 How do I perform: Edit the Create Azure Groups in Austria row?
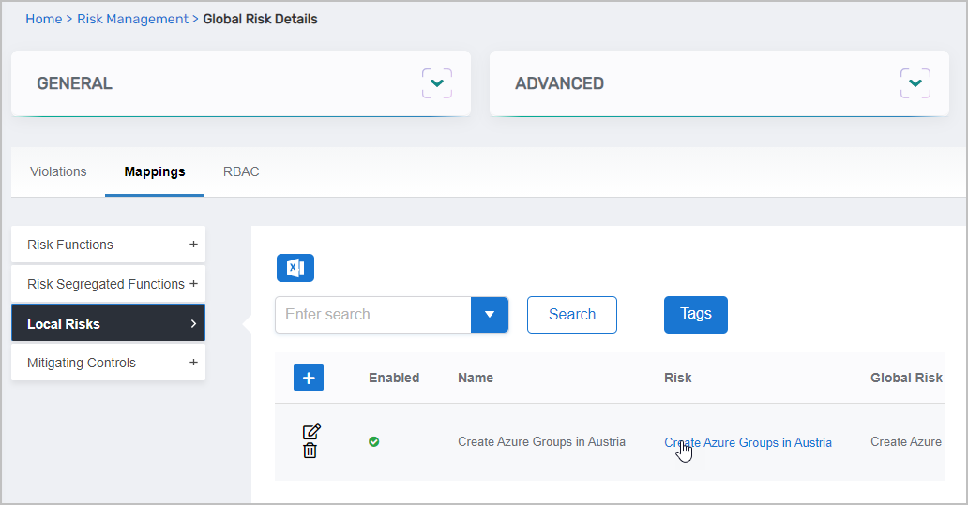[x=311, y=432]
